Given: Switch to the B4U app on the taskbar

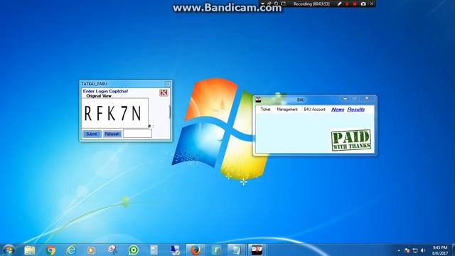Looking at the screenshot, I should click(257, 250).
